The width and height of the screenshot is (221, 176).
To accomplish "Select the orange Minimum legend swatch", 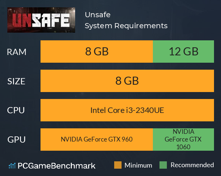I will click(x=118, y=165).
